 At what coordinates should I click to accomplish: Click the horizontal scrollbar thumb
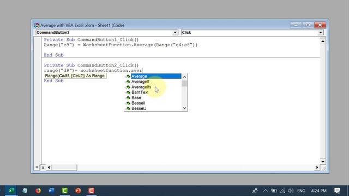click(x=64, y=167)
